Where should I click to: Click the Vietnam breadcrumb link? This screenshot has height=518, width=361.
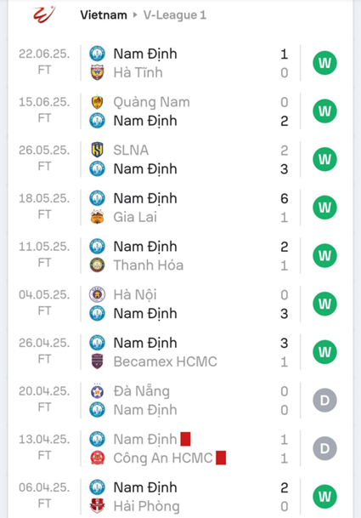(104, 14)
